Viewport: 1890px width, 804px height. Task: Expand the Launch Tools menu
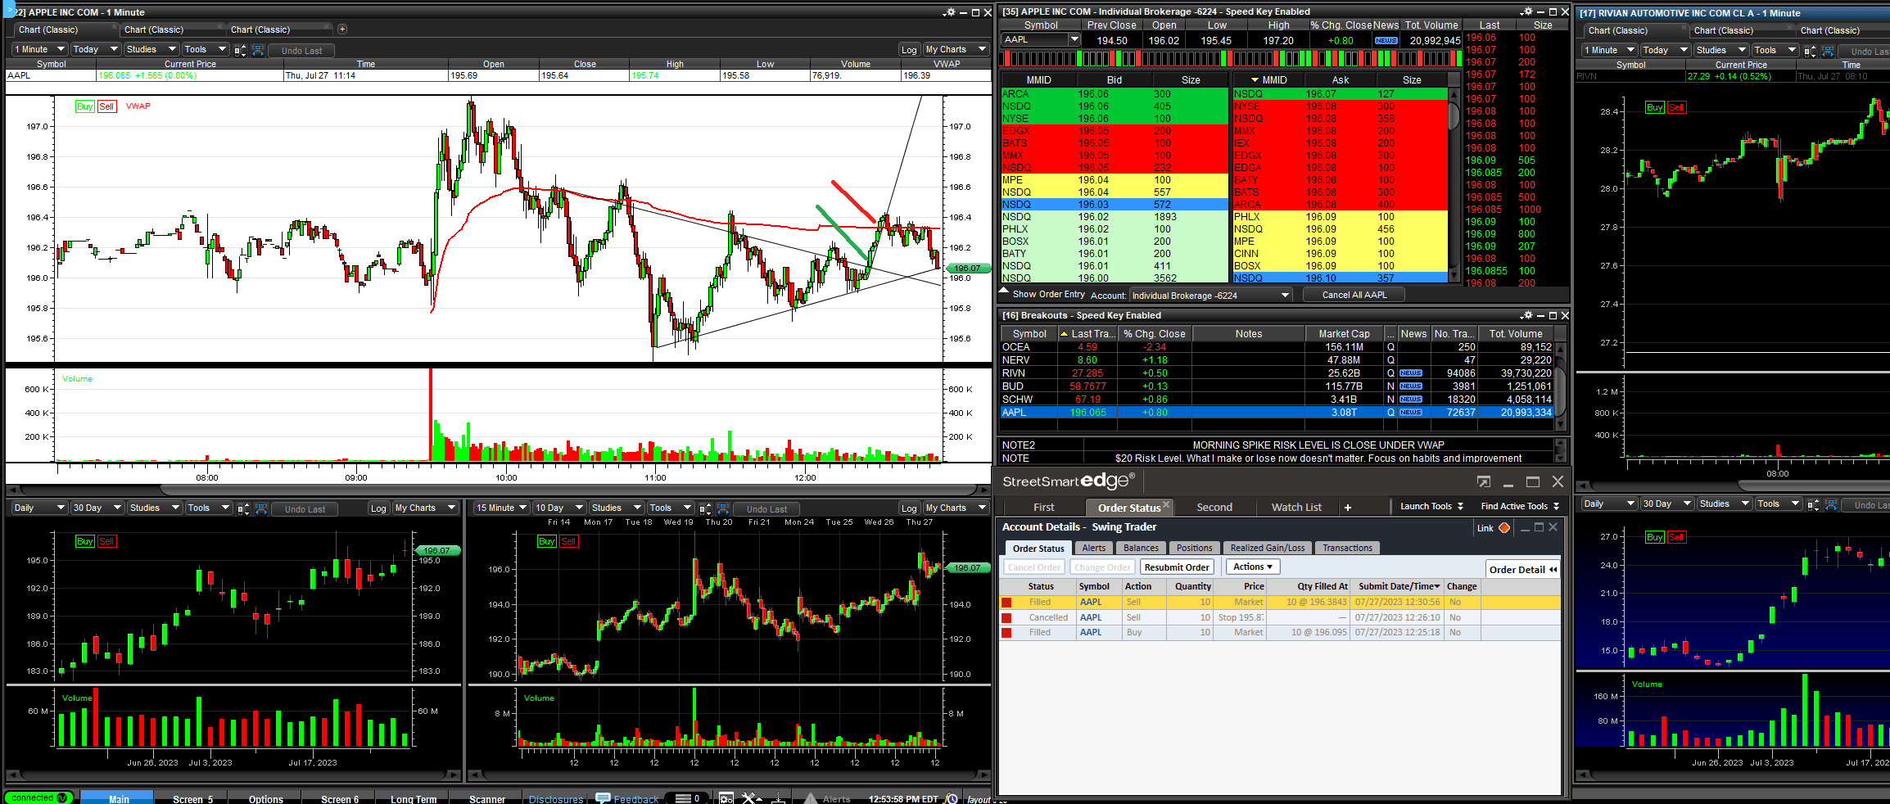(1431, 506)
